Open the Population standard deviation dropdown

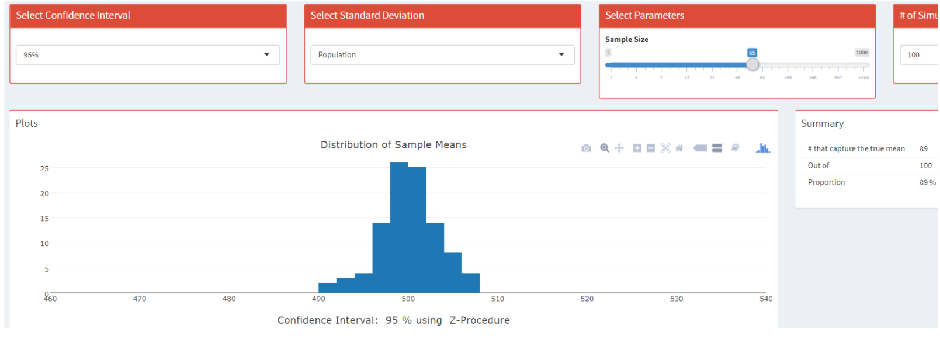(442, 55)
